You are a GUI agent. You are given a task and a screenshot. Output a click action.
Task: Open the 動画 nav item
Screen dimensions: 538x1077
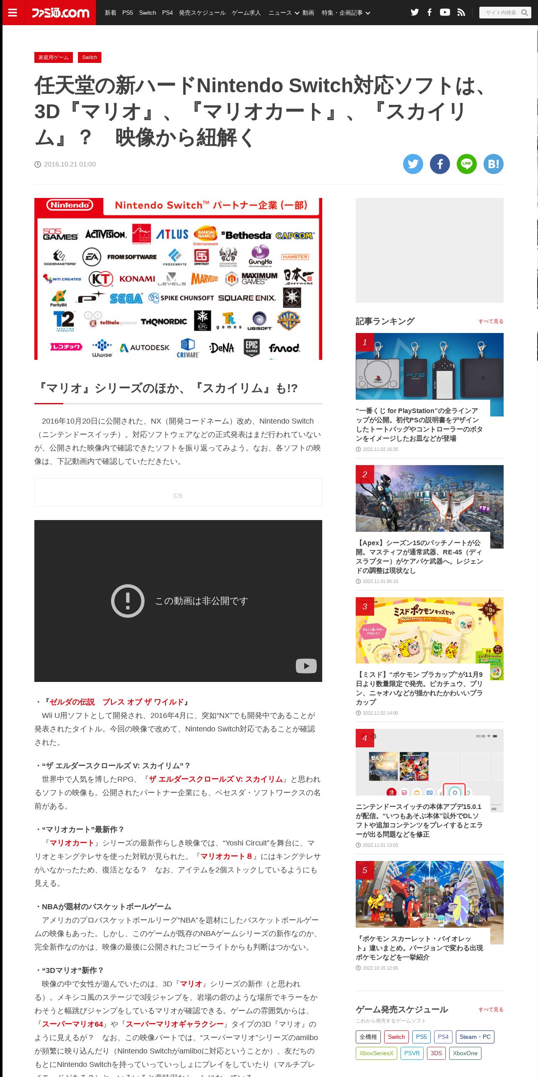(308, 13)
